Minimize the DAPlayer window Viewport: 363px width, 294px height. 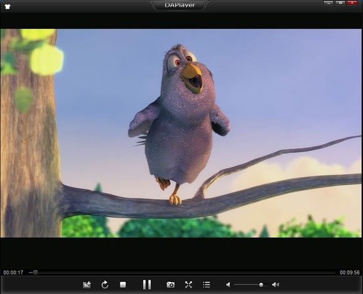(329, 3)
